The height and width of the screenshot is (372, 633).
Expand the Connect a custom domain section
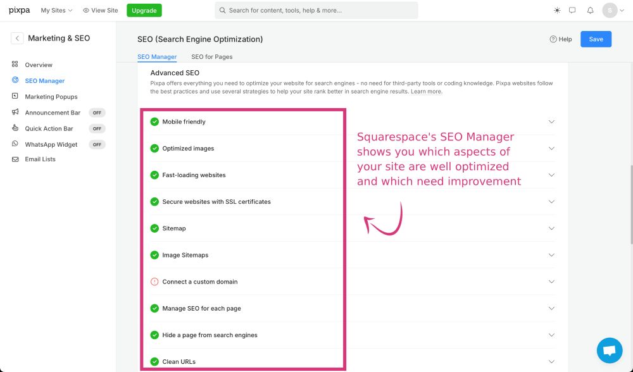click(551, 282)
